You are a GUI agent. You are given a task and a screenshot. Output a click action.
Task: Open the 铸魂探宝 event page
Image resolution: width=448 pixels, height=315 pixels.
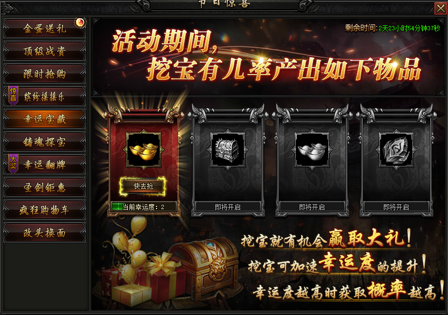point(45,142)
